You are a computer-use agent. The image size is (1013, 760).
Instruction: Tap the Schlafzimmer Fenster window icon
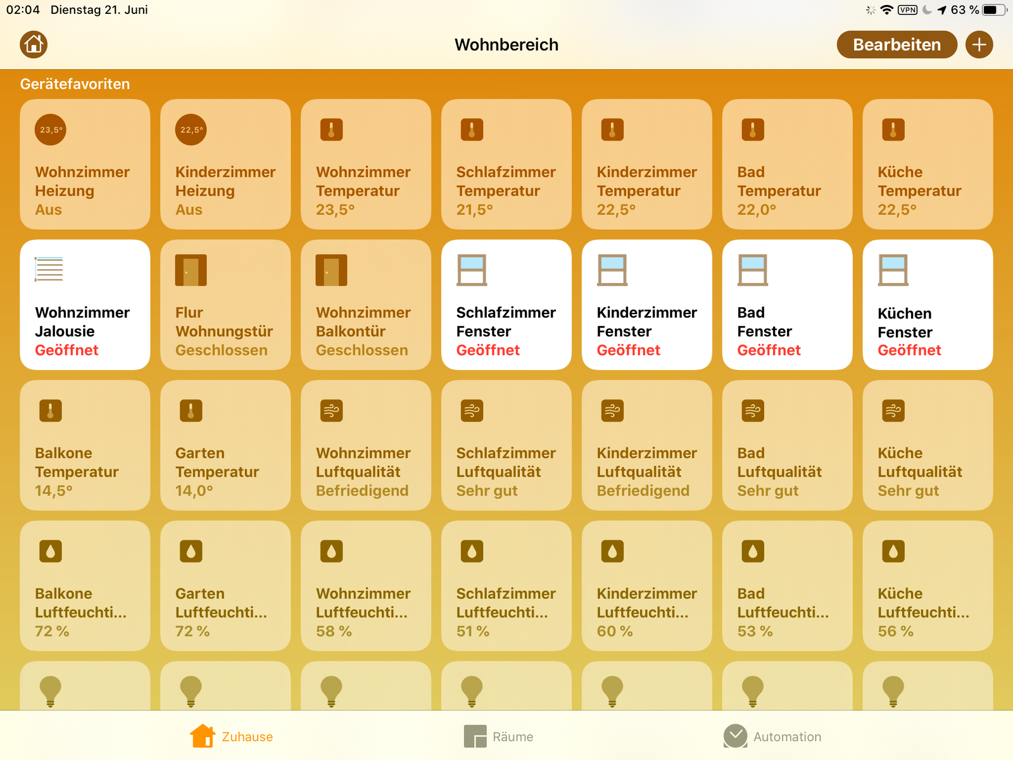coord(472,270)
